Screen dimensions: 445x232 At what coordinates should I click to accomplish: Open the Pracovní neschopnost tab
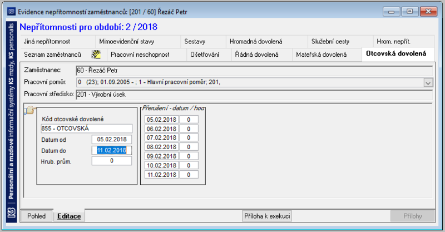[x=147, y=55]
